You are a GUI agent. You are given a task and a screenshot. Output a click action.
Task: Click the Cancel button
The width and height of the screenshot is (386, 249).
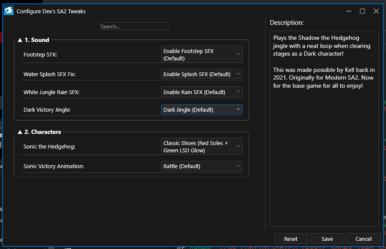(x=364, y=239)
